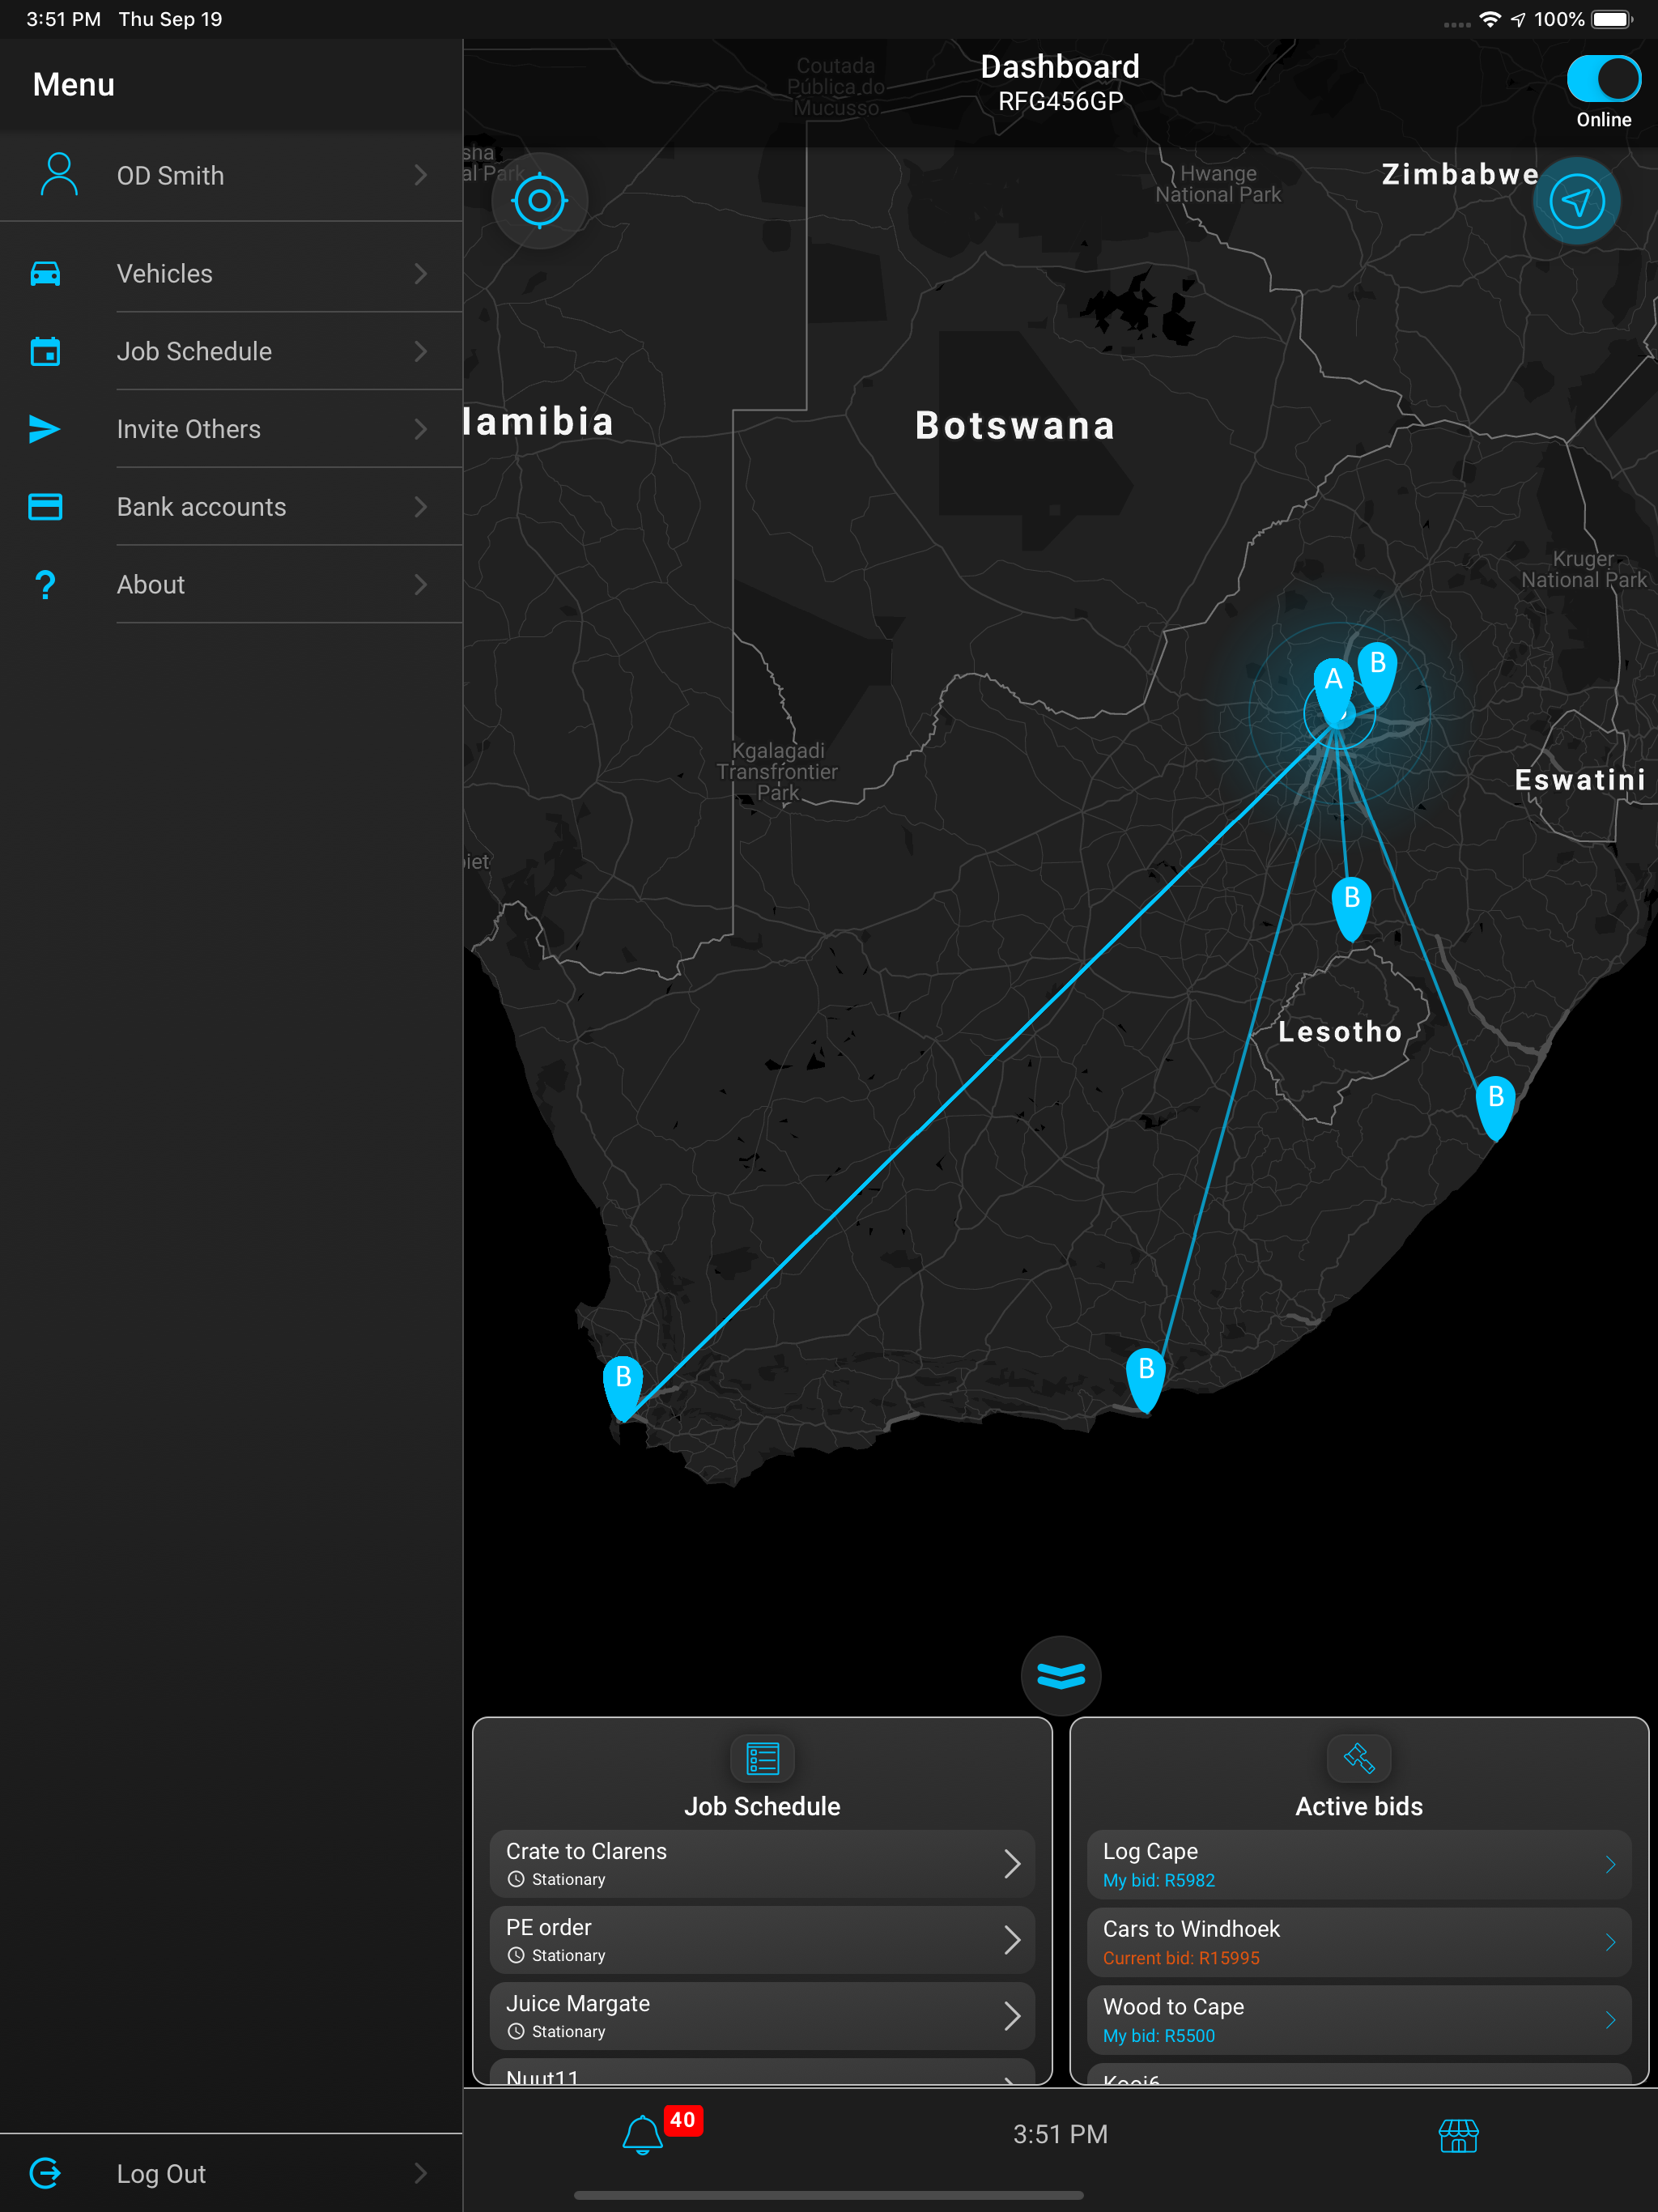1658x2212 pixels.
Task: Expand the chevron on the Vehicles row
Action: [x=420, y=273]
